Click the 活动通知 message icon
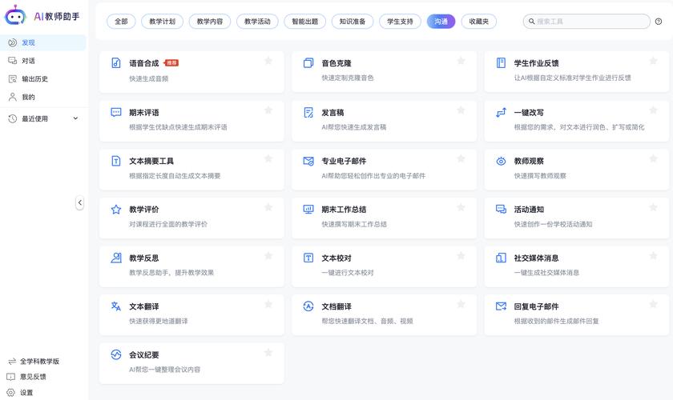 pos(501,210)
